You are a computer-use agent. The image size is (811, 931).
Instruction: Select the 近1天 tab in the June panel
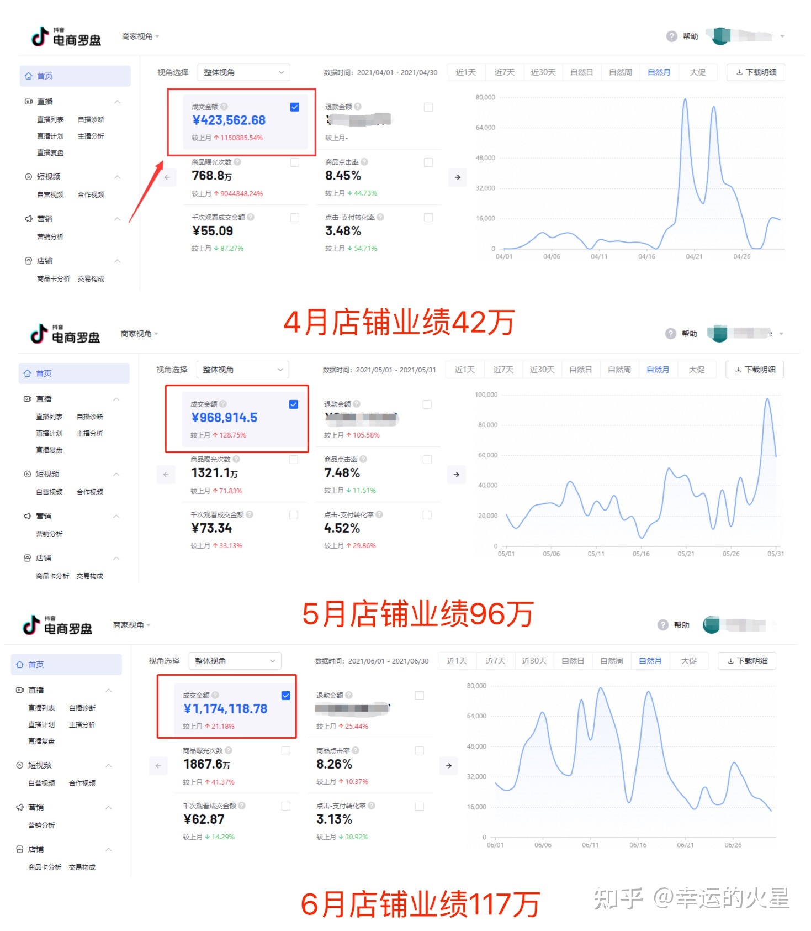point(457,661)
